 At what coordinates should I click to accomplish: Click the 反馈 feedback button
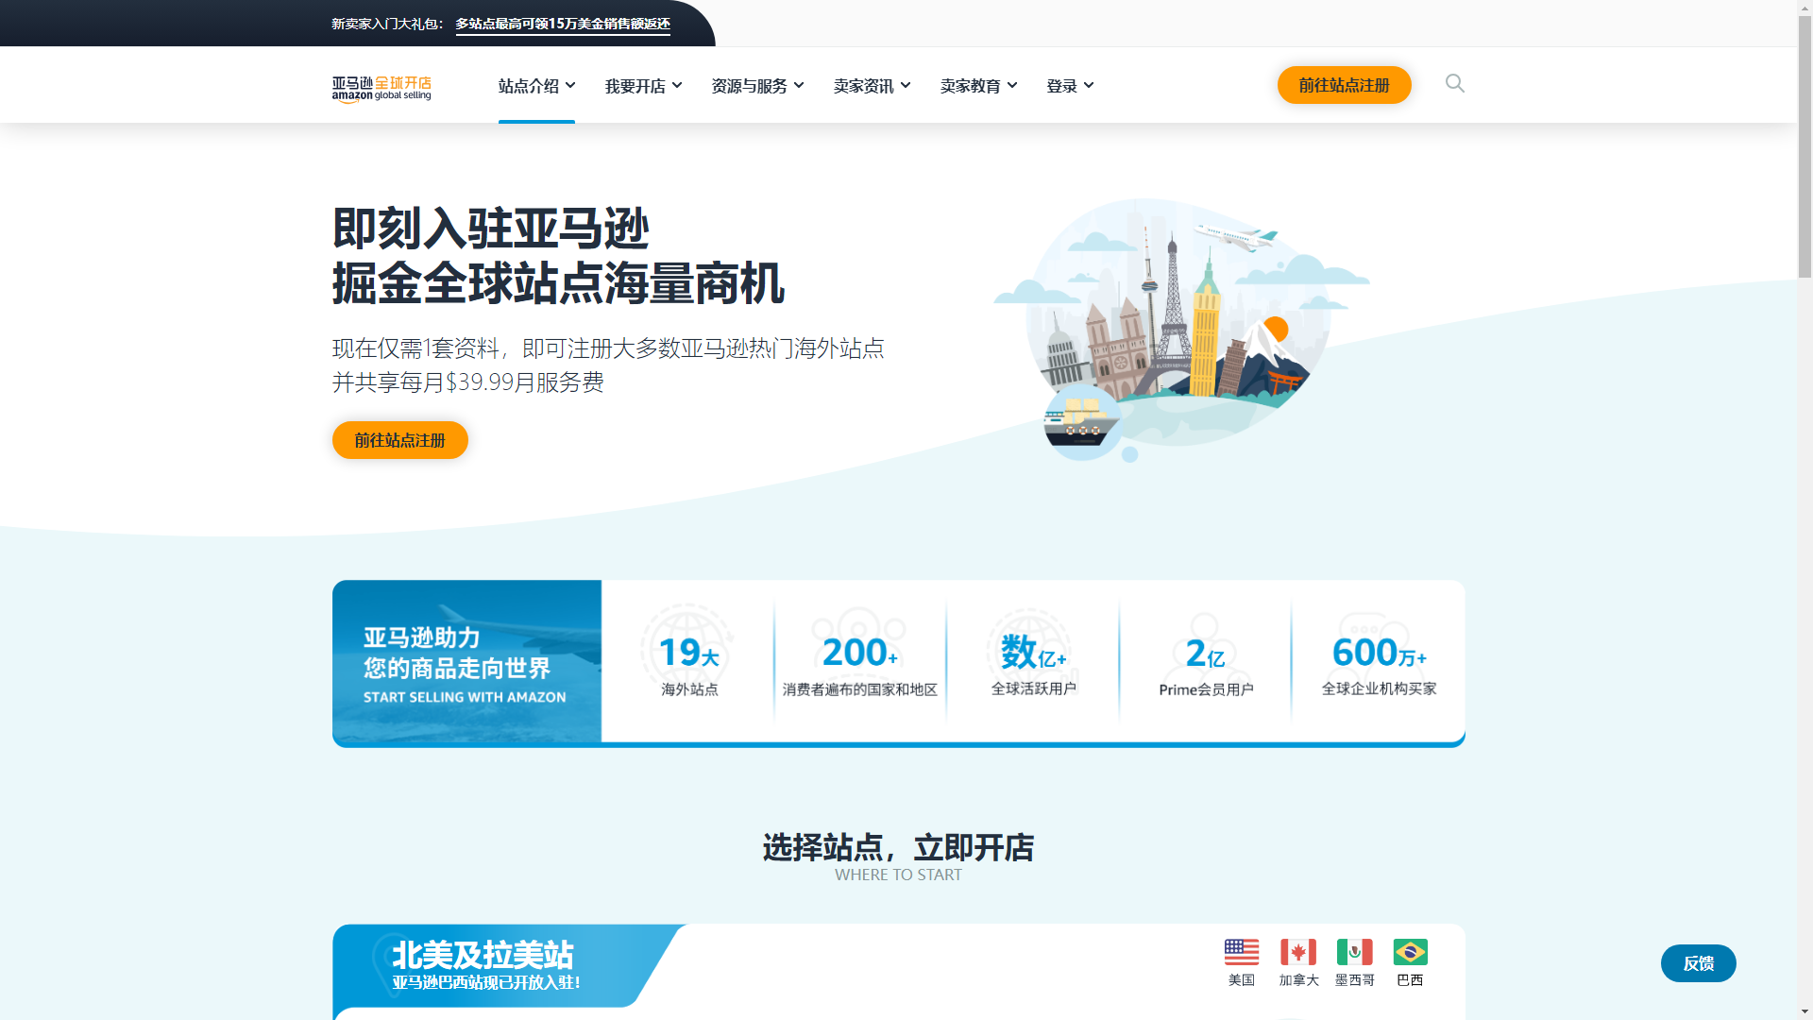point(1698,963)
